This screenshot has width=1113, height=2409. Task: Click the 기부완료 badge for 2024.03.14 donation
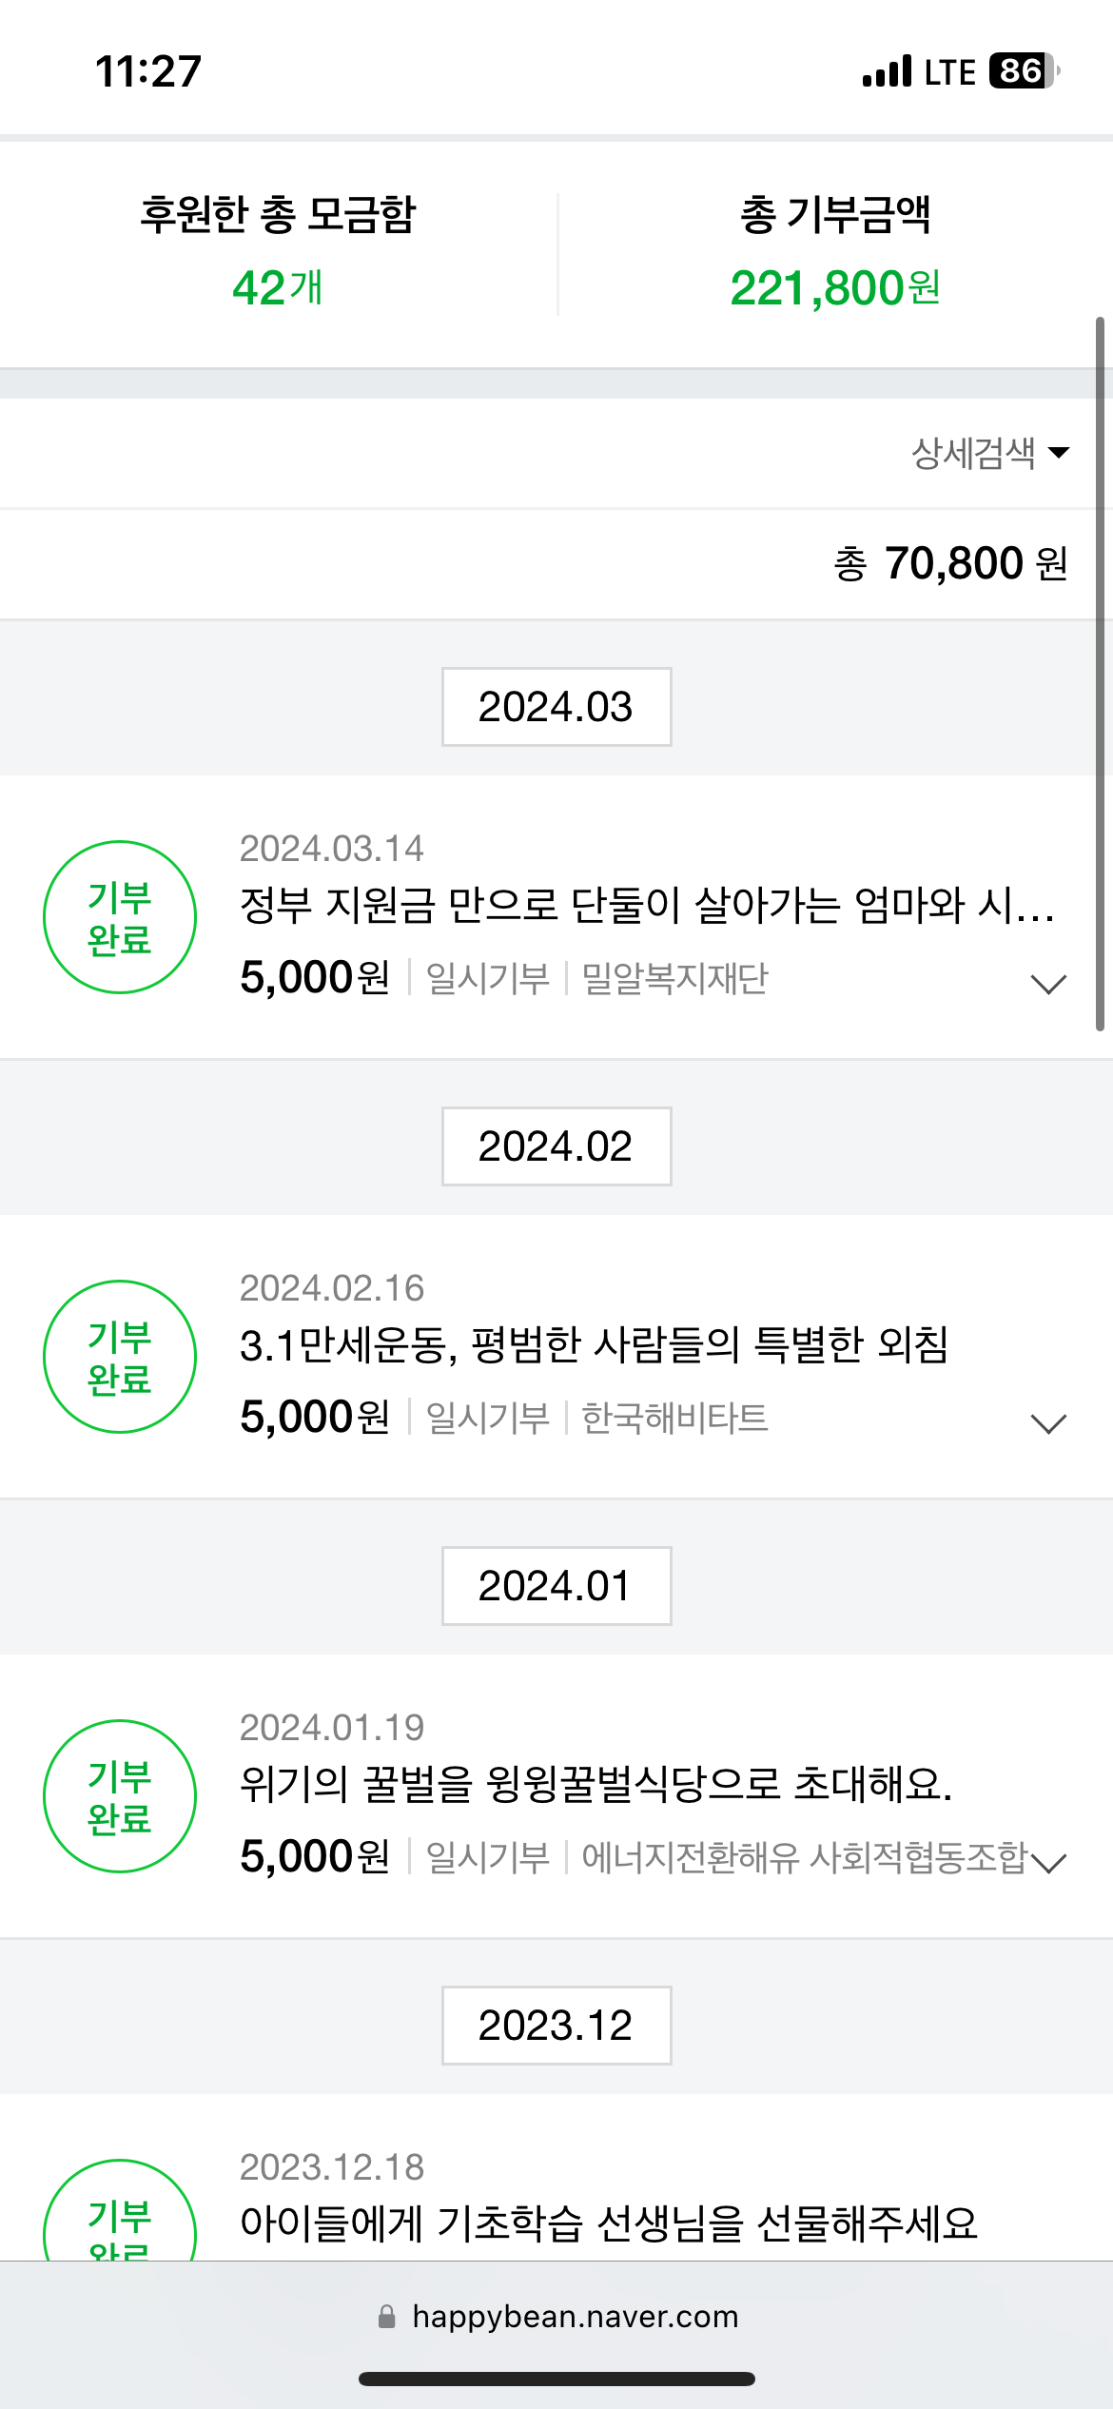(120, 917)
